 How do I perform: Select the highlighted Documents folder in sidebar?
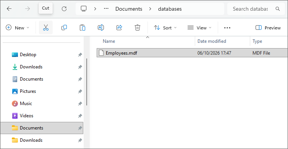[42, 128]
